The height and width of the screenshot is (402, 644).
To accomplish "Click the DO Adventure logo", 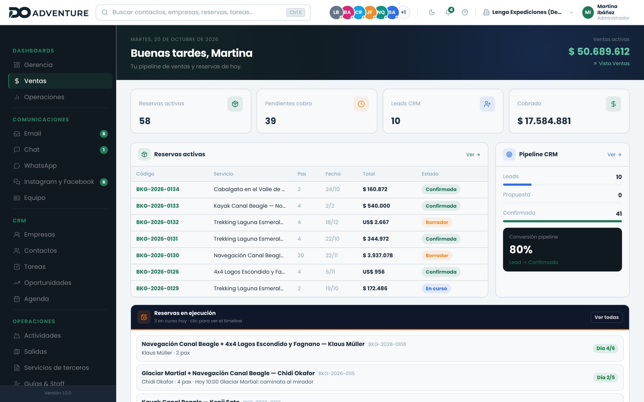I will click(49, 13).
